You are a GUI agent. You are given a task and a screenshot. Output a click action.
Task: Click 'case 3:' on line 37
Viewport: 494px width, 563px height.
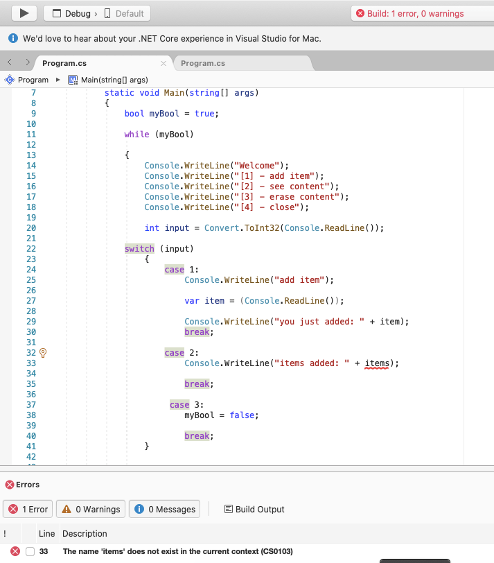(186, 405)
